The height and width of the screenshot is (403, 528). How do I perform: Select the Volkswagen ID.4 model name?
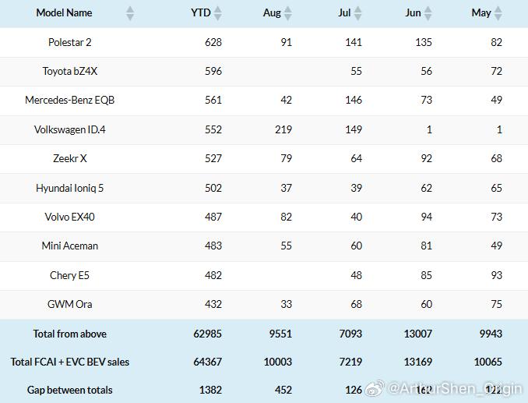(70, 129)
